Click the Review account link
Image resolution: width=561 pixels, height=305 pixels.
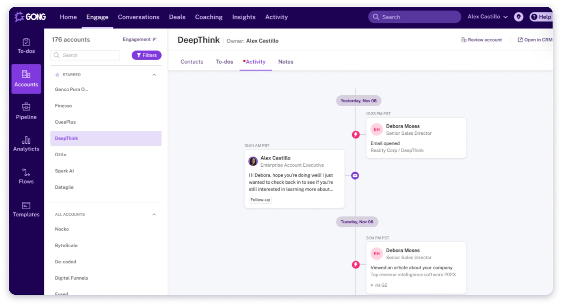[482, 40]
